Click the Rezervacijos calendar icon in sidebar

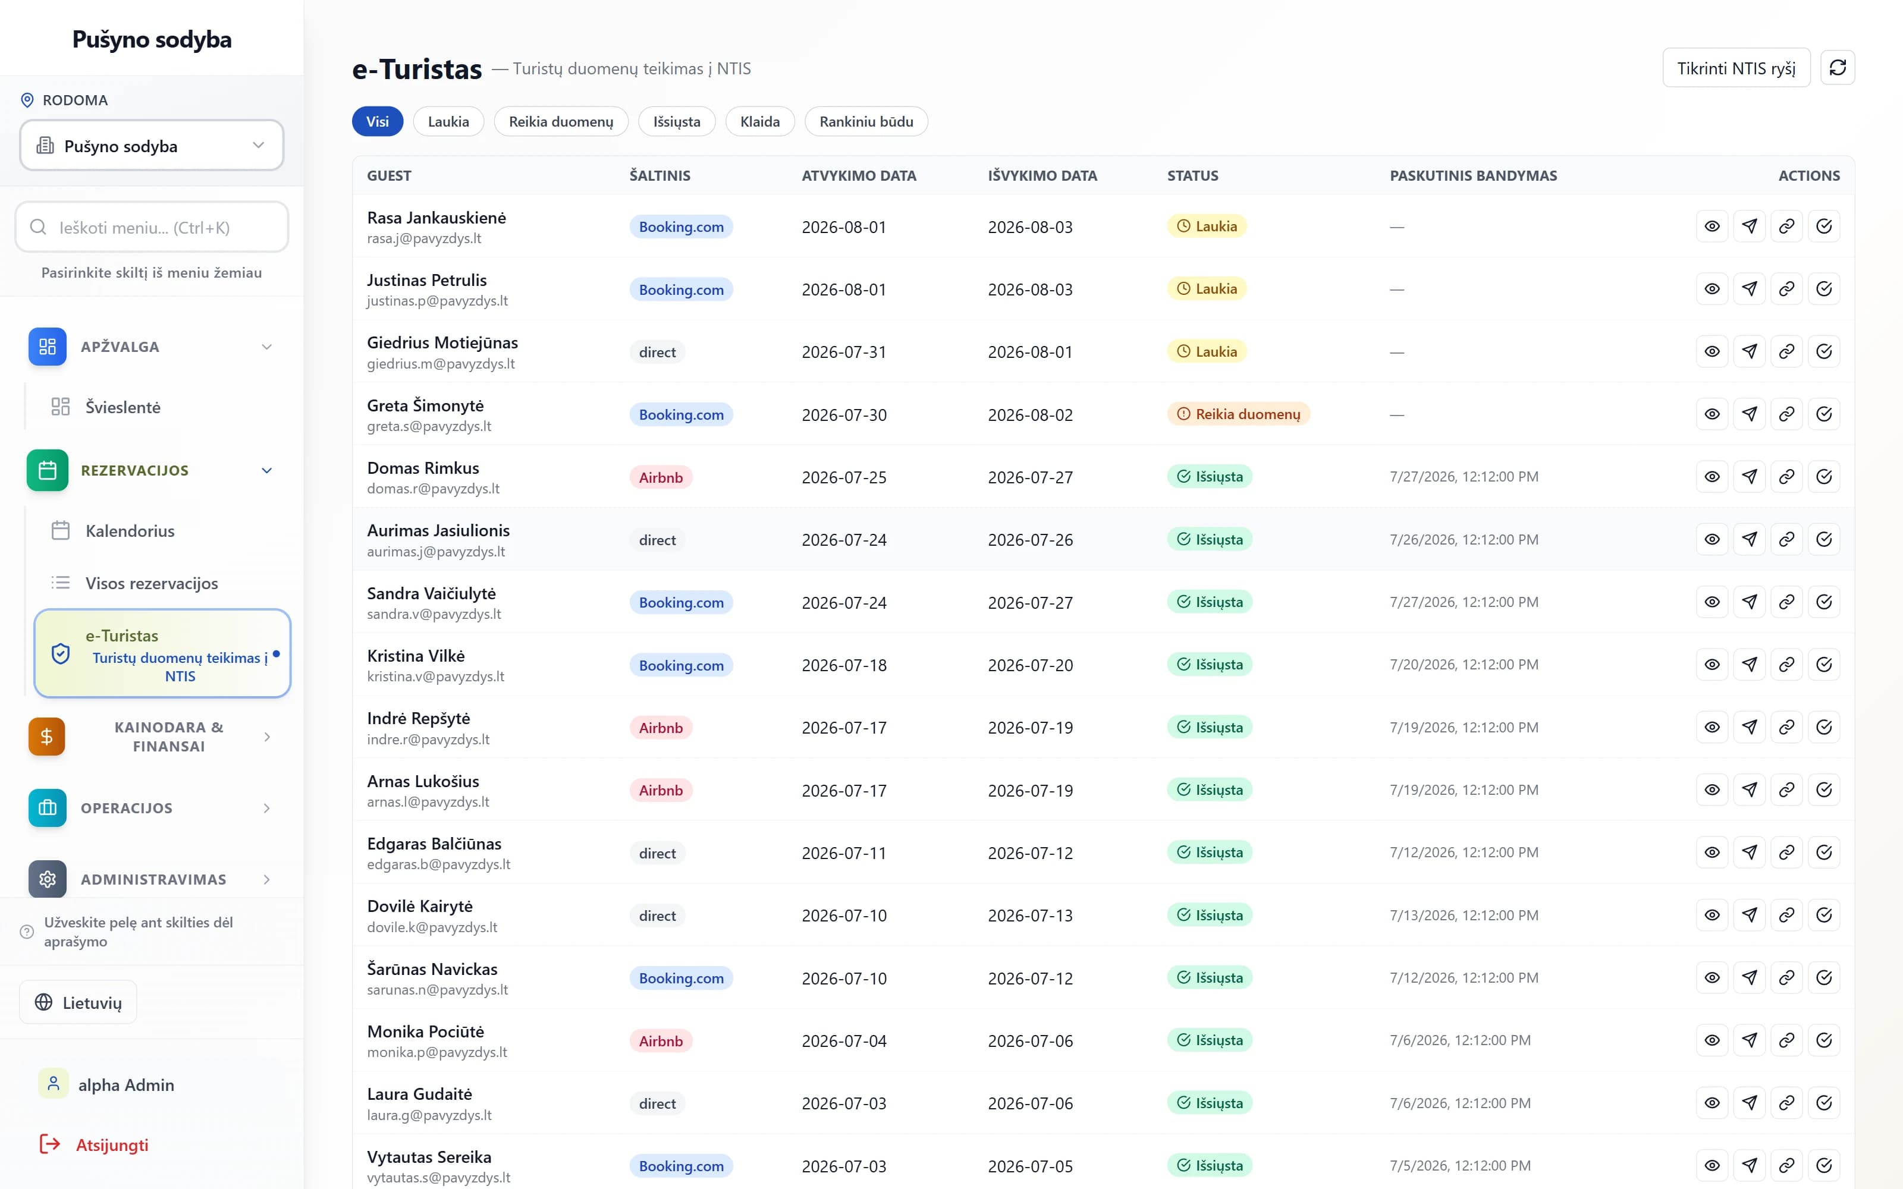pyautogui.click(x=47, y=470)
